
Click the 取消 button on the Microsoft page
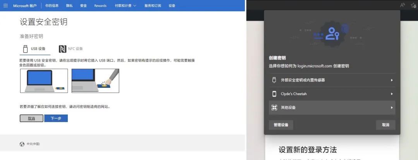31,119
